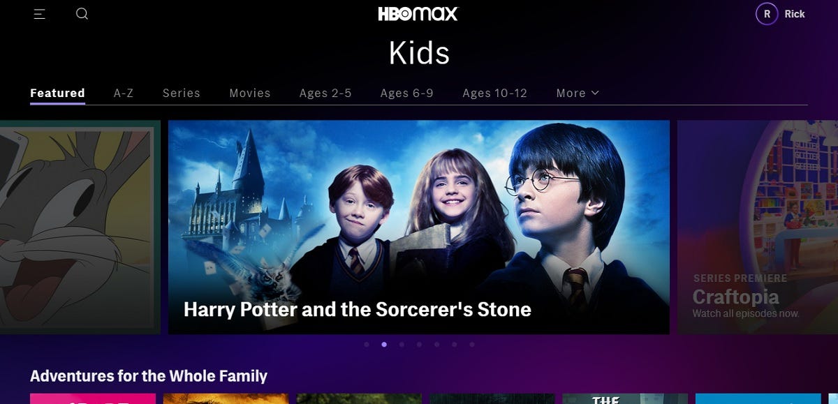The width and height of the screenshot is (838, 404).
Task: Open Harry Potter and the Sorcerer's Stone banner
Action: 419,227
